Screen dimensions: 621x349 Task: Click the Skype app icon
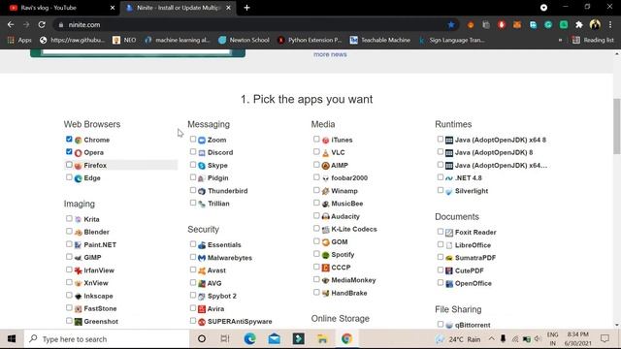coord(202,166)
